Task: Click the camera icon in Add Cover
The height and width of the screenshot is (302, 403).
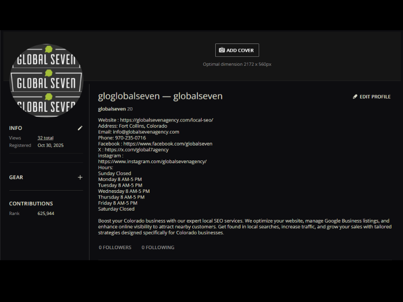Action: (222, 50)
